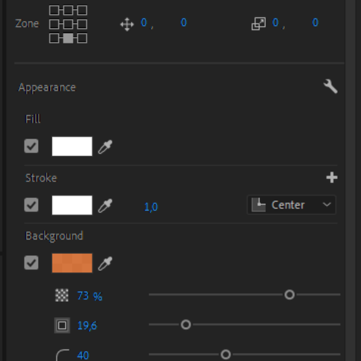361x361 pixels.
Task: Disable the Background checkbox
Action: tap(31, 262)
